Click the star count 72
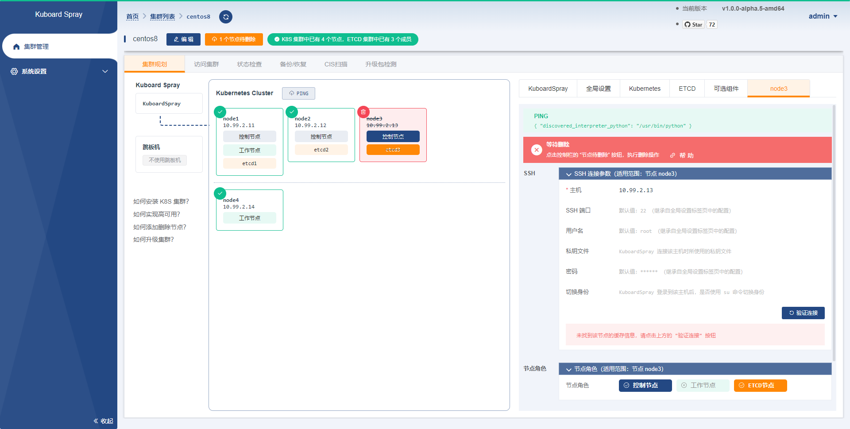The image size is (850, 429). coord(712,24)
